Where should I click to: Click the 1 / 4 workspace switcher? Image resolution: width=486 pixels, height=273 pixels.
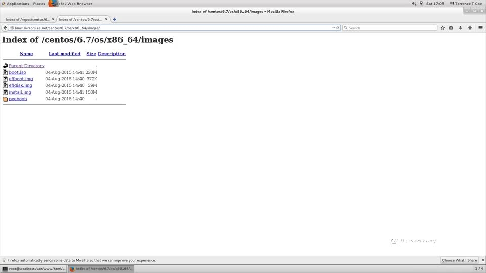click(x=479, y=269)
